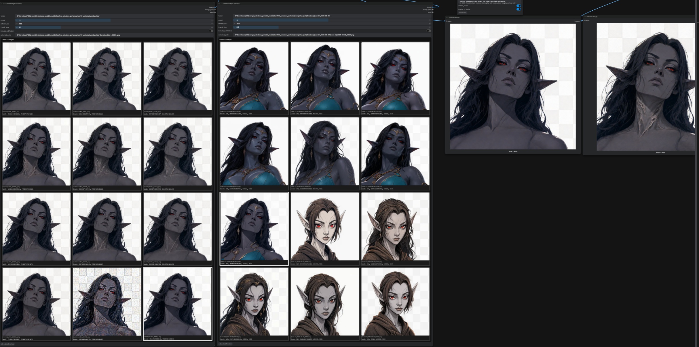The height and width of the screenshot is (347, 699).
Task: Click the image_path output socket on left node
Action: pos(215,10)
